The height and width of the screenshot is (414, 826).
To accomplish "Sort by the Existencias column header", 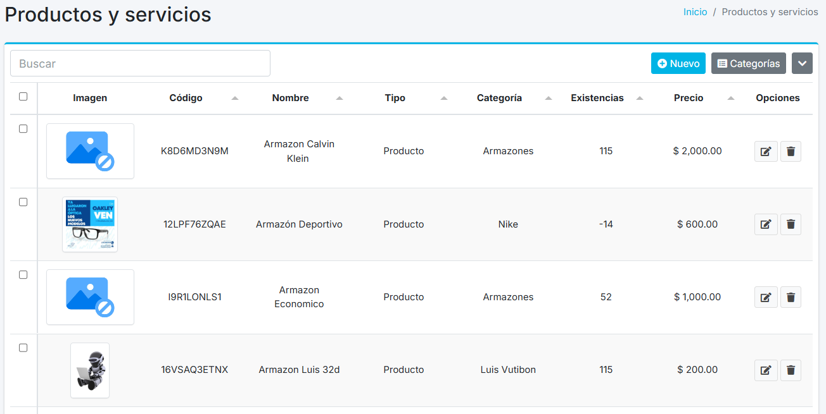I will tap(597, 98).
